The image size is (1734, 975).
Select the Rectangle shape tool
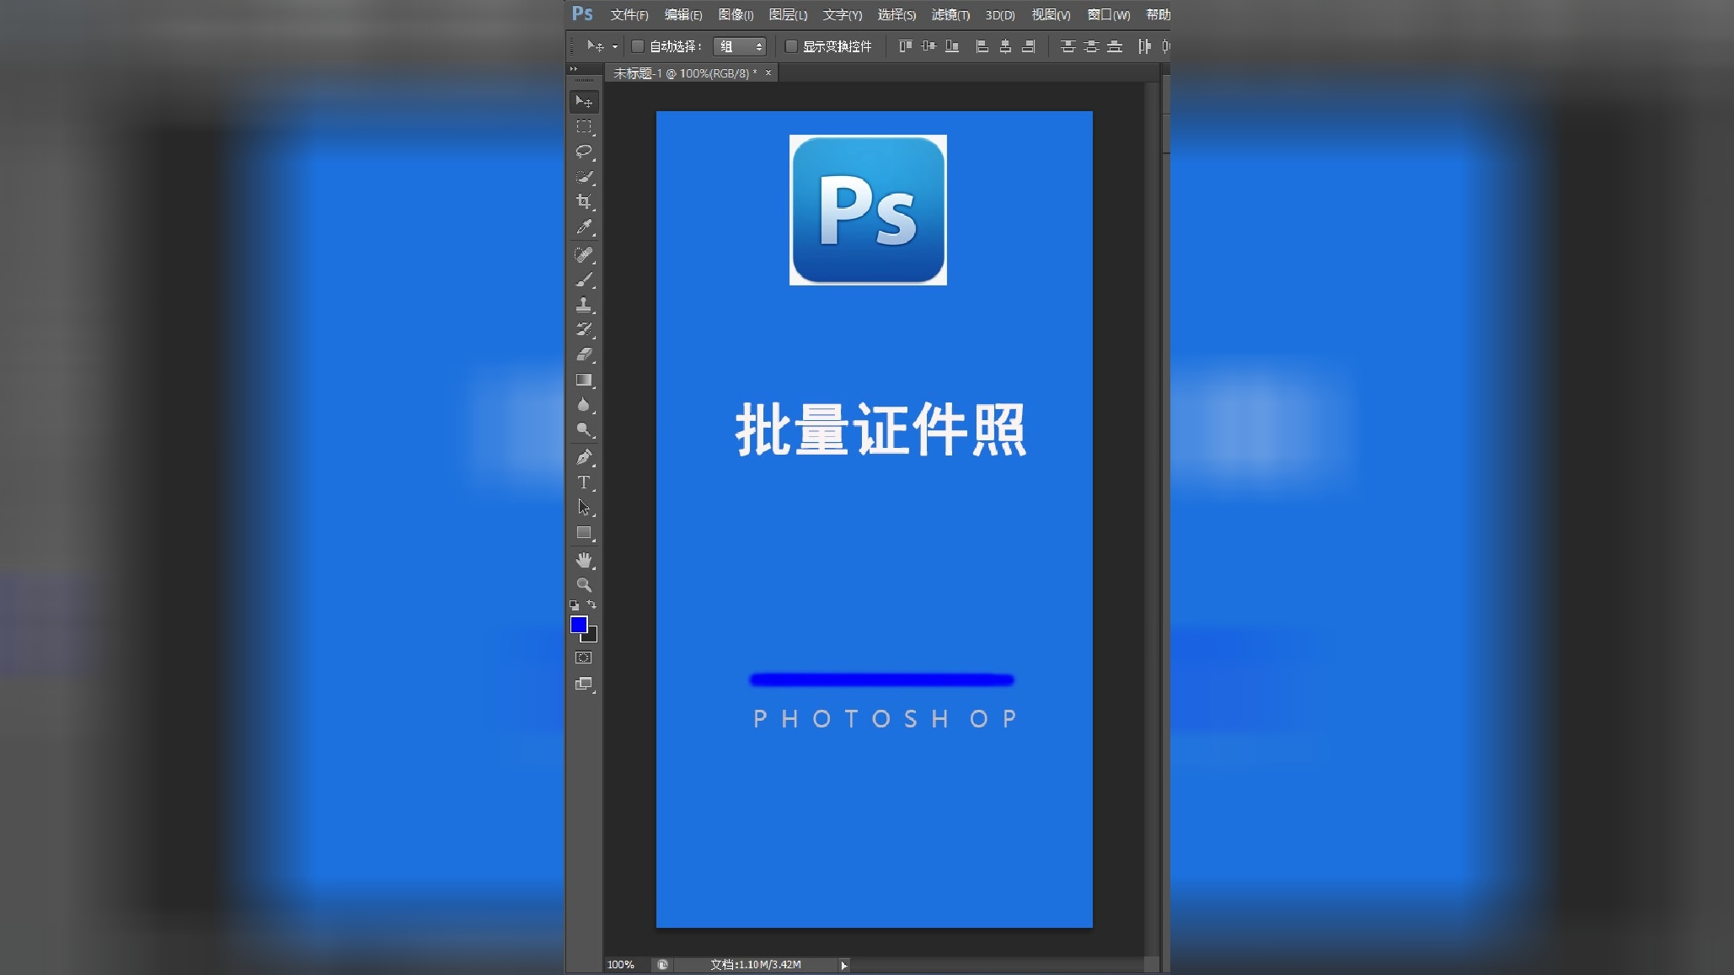click(584, 533)
